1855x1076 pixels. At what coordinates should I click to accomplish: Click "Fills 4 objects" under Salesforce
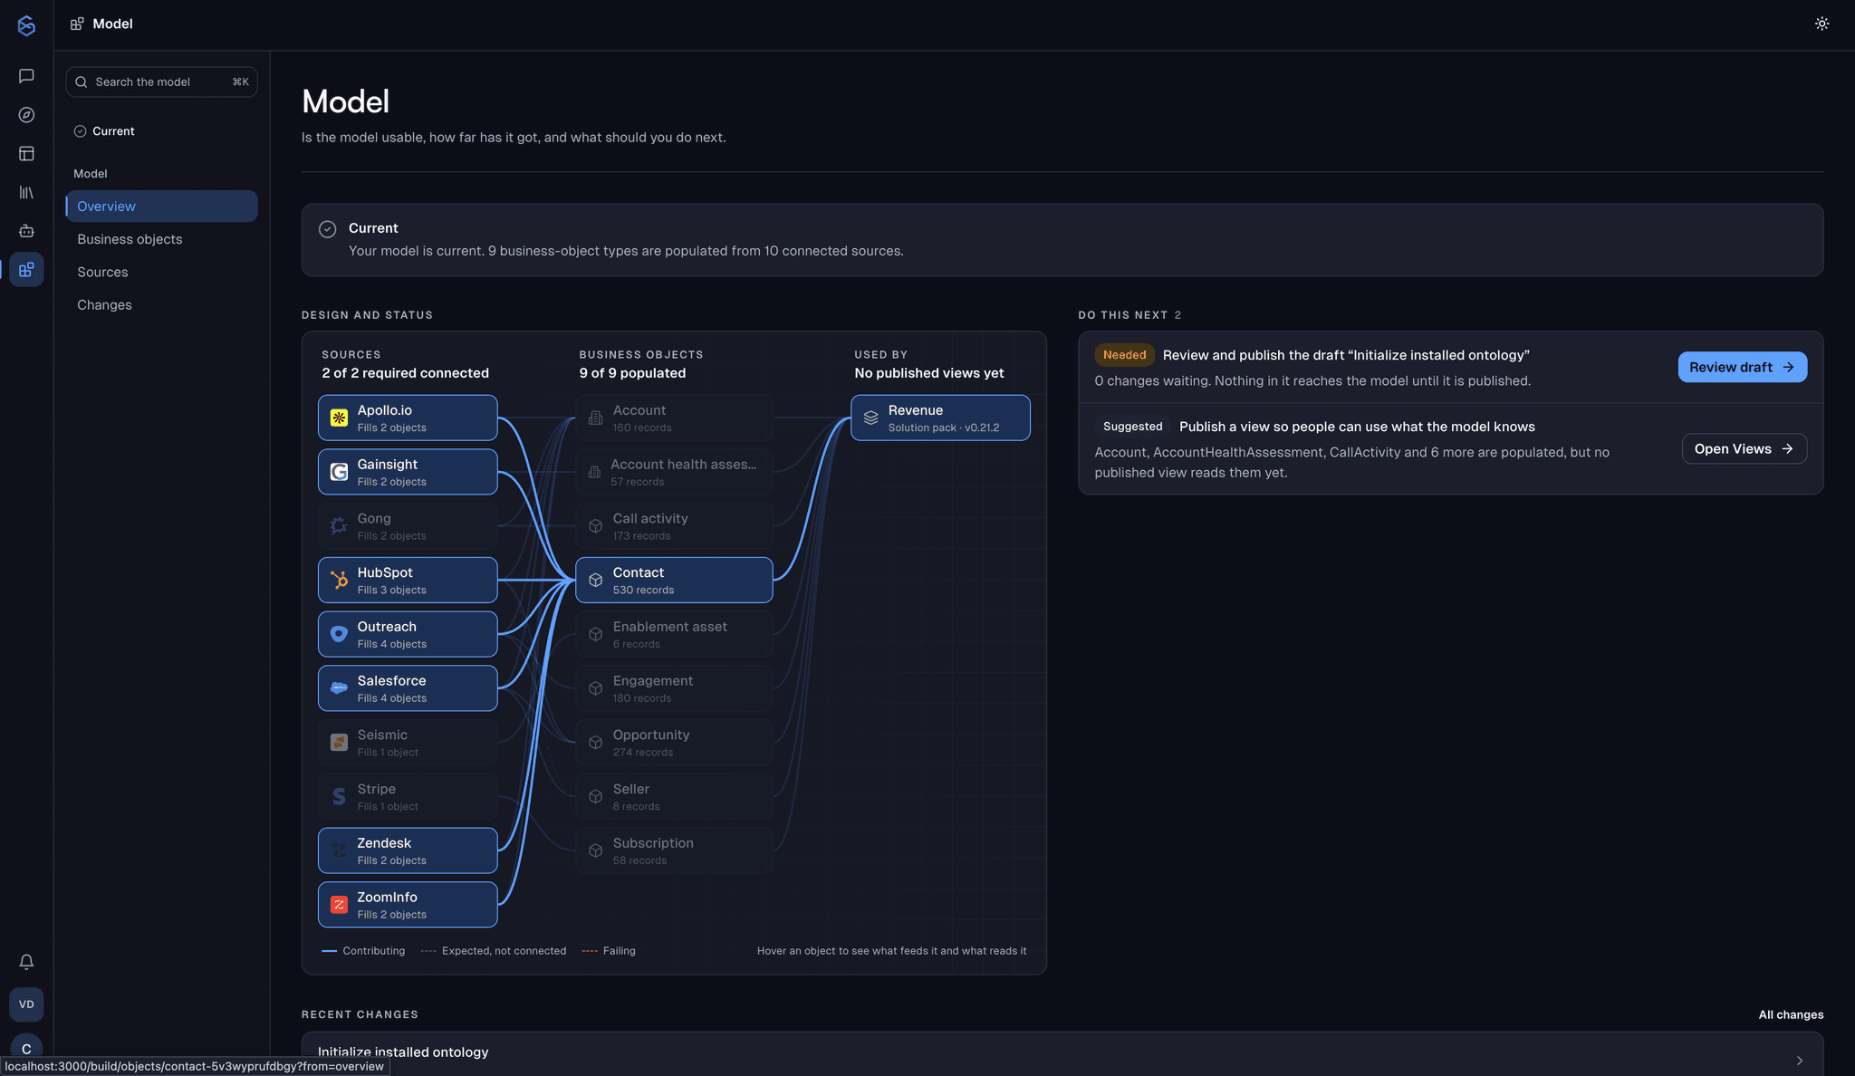pyautogui.click(x=391, y=698)
